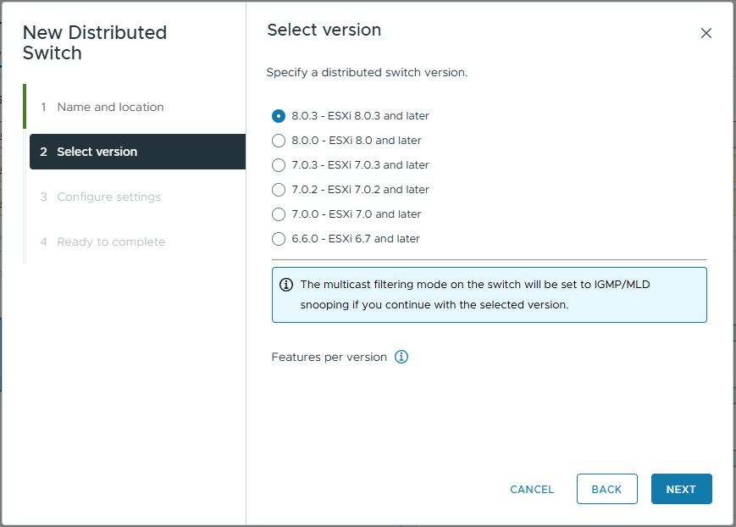Select version 8.0.3 radio button
The height and width of the screenshot is (527, 736).
pos(279,116)
